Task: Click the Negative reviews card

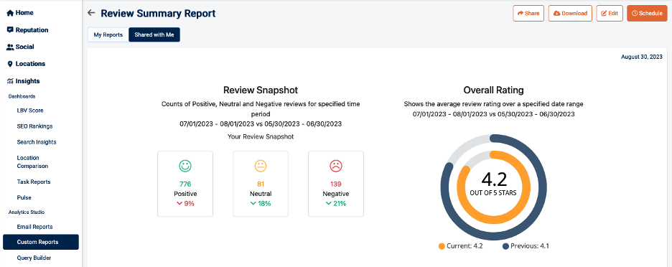Action: tap(336, 184)
